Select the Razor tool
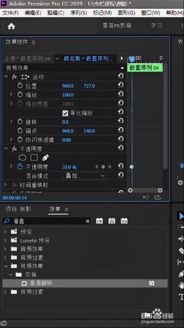184x328 pixels. (x=181, y=251)
